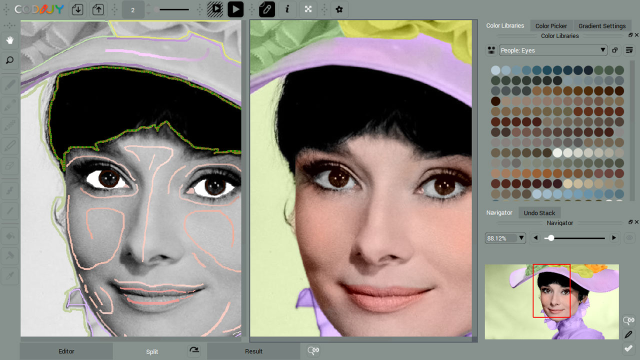Open the People: Eyes library dropdown
Image resolution: width=640 pixels, height=360 pixels.
coord(552,50)
